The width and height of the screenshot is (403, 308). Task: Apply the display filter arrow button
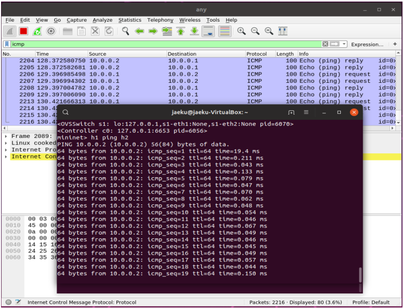(335, 44)
